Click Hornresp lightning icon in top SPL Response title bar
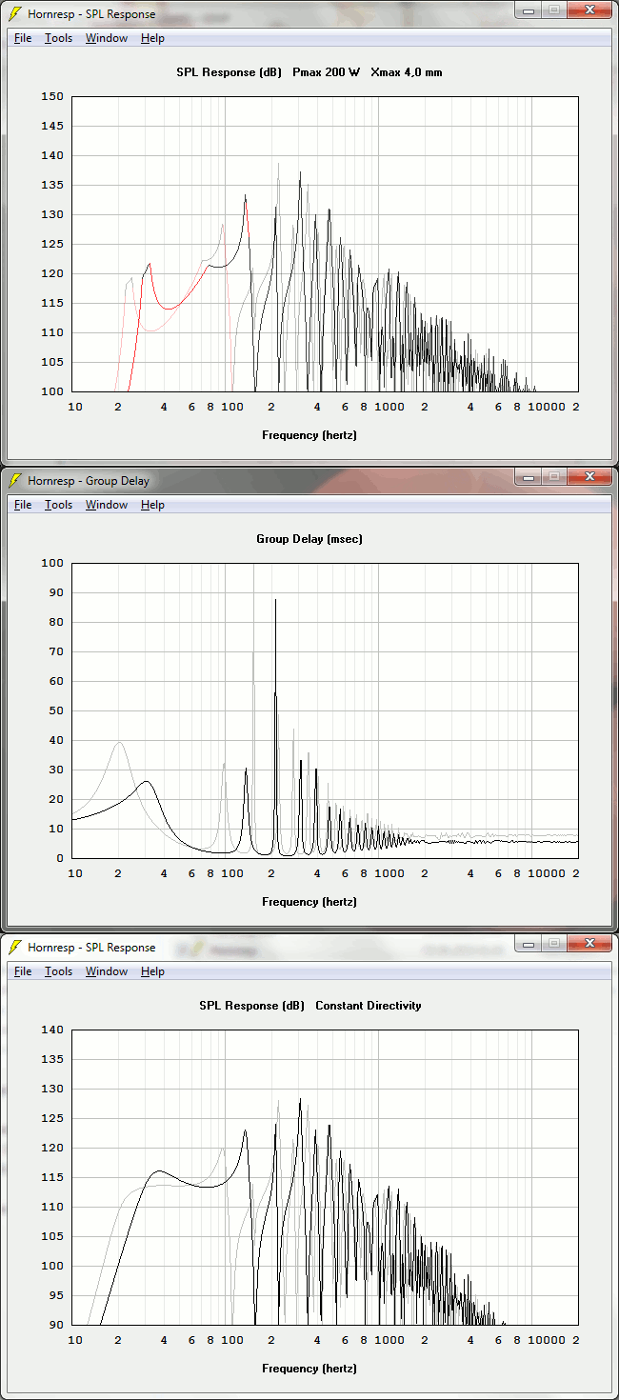 tap(15, 14)
